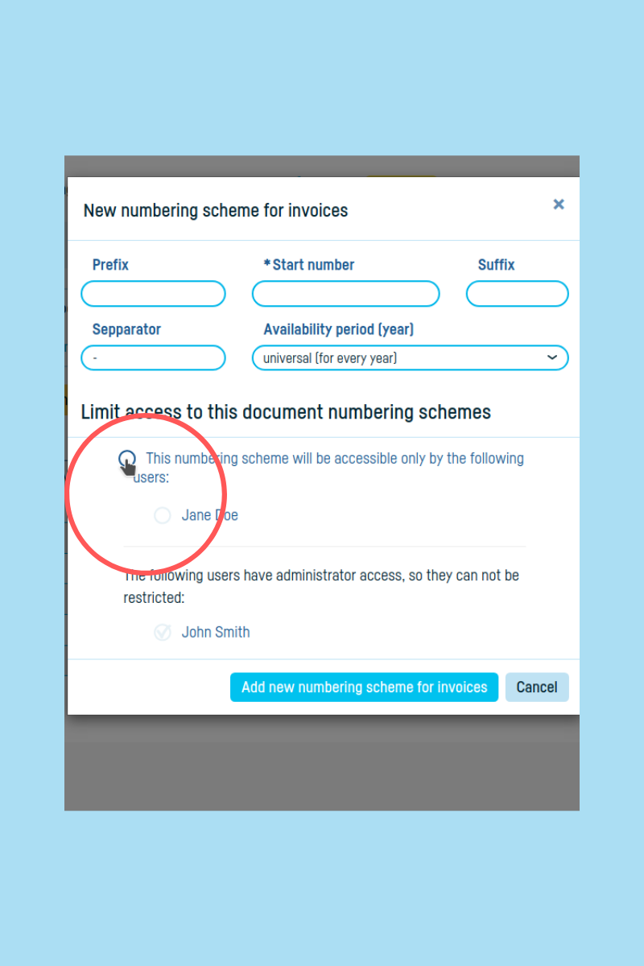Click the 'This numbering scheme will be accessible' label
Image resolution: width=644 pixels, height=966 pixels.
pyautogui.click(x=328, y=468)
